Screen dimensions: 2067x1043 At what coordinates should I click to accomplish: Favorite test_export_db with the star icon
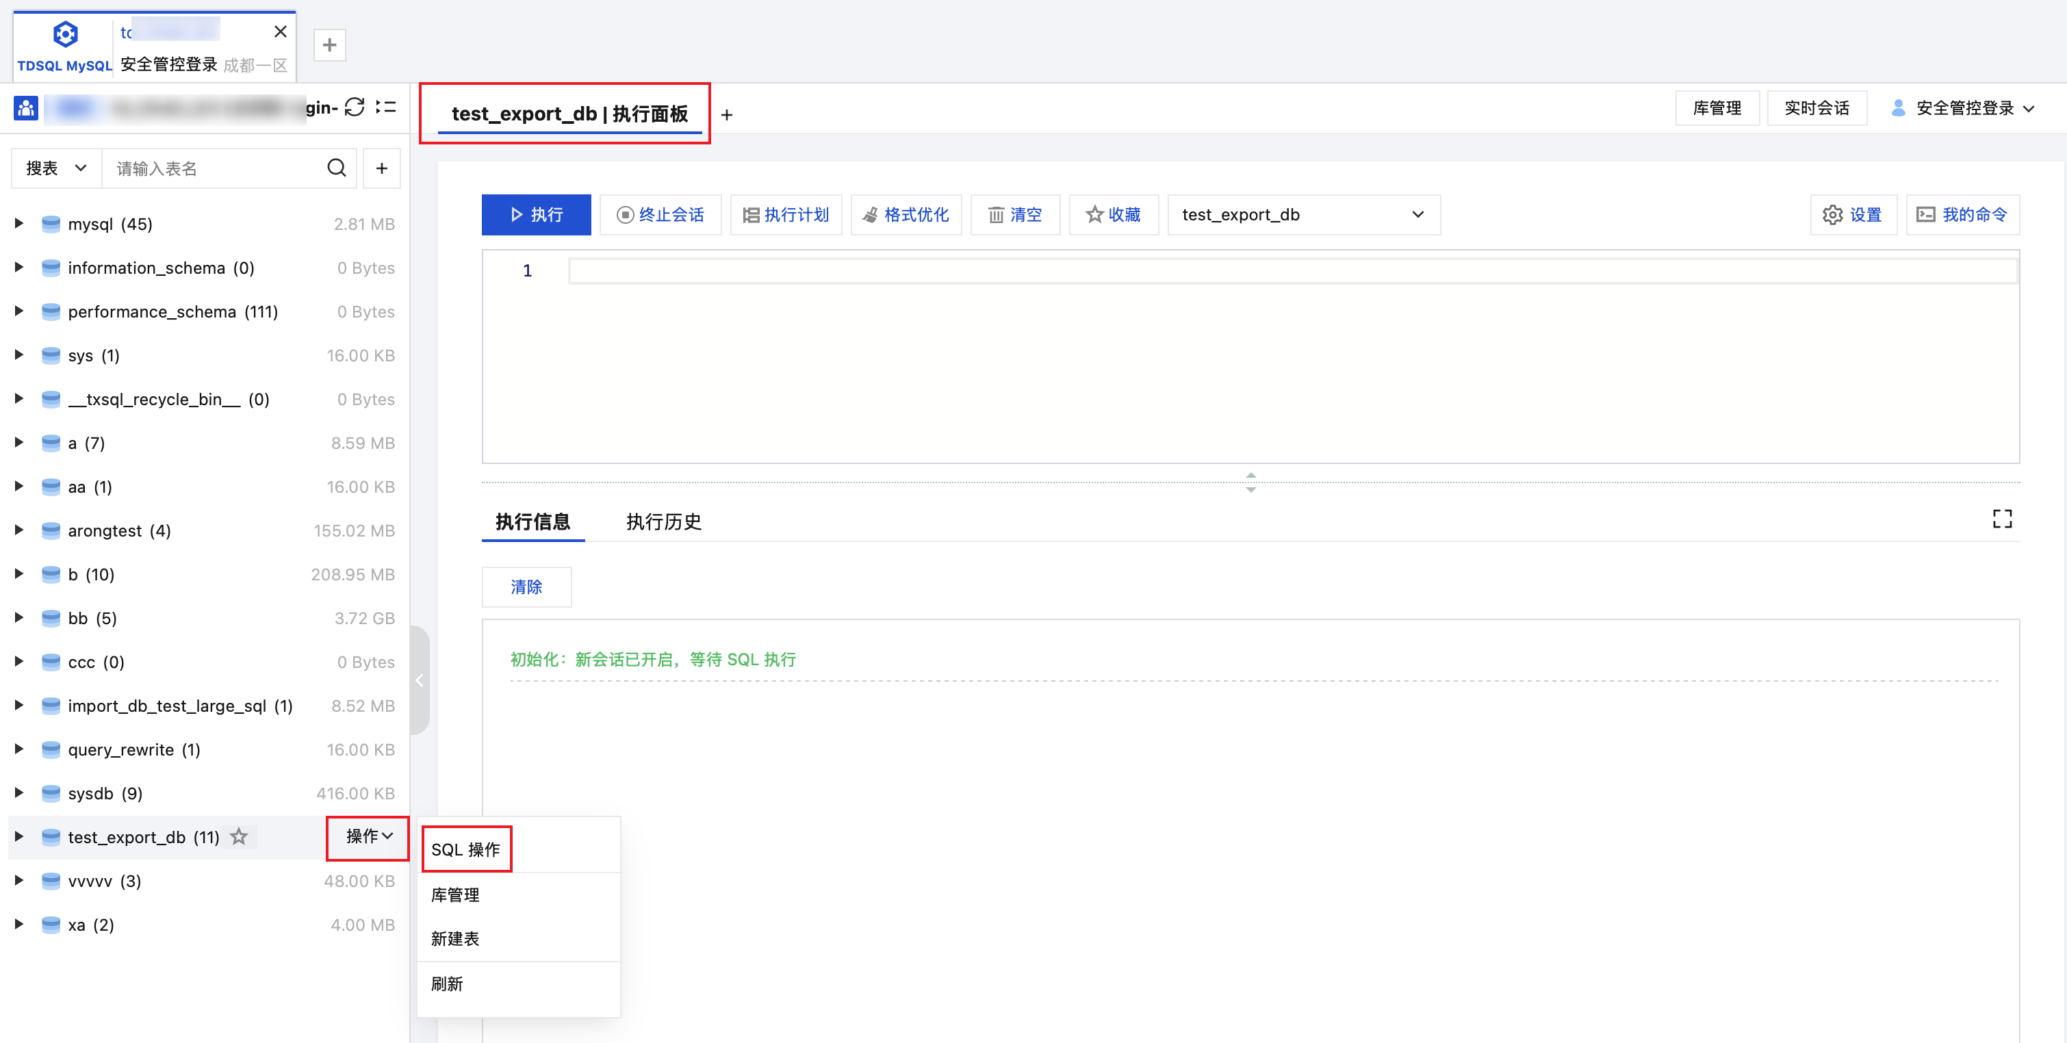[239, 837]
